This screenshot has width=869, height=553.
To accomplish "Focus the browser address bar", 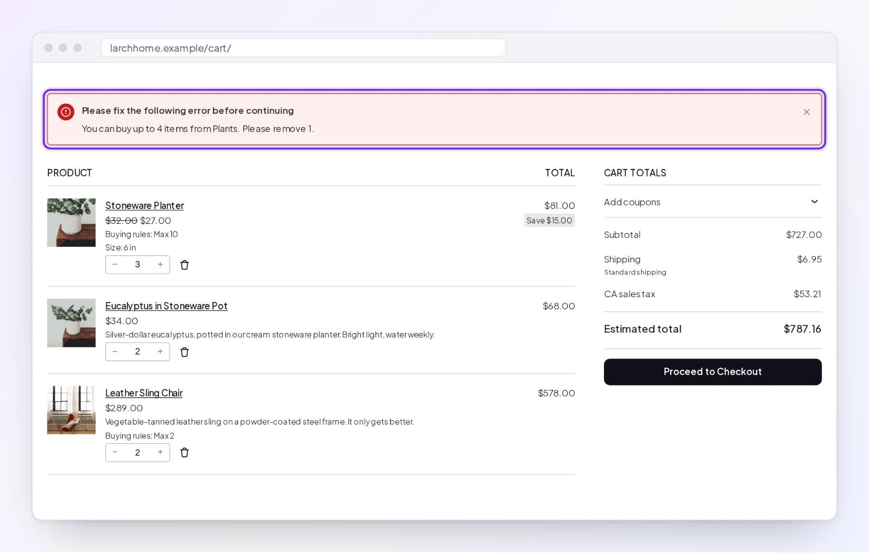I will coord(303,48).
